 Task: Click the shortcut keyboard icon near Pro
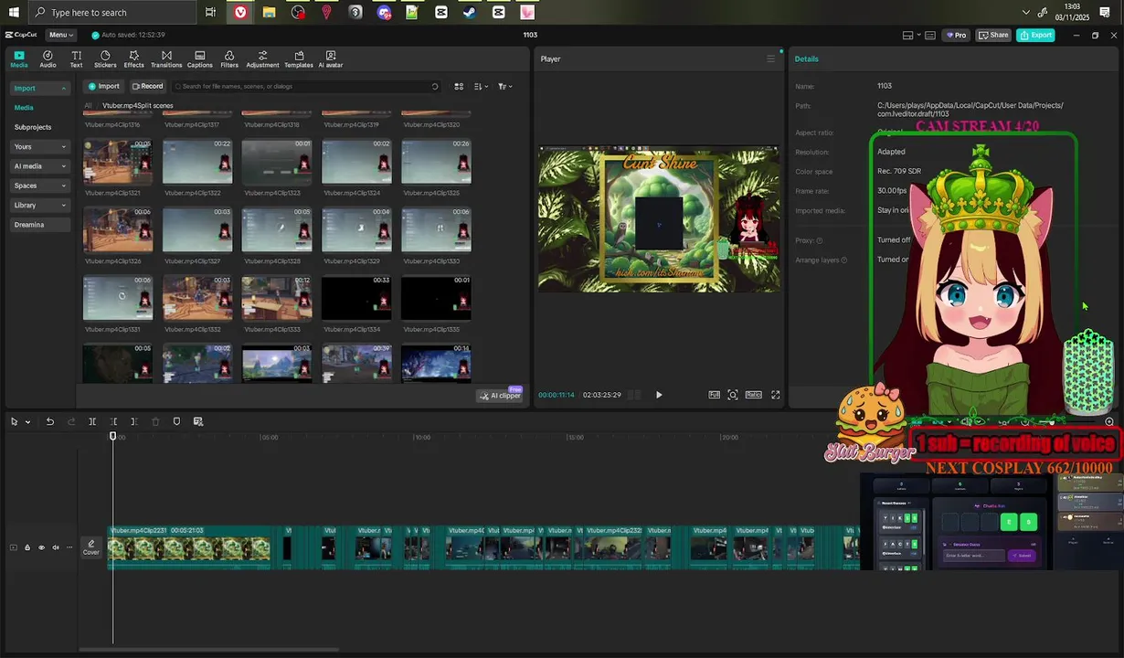[930, 35]
